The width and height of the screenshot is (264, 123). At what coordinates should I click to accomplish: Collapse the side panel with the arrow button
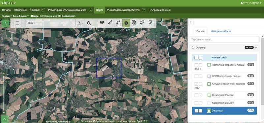pos(191,22)
